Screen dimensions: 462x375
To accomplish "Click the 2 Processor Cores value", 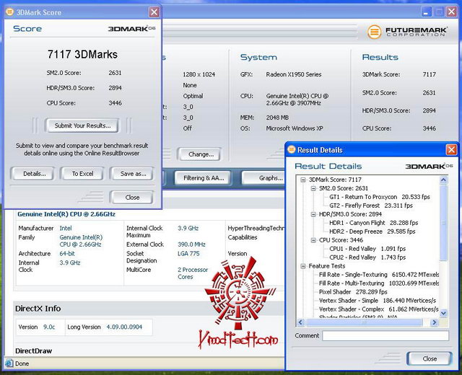I will click(x=193, y=273).
